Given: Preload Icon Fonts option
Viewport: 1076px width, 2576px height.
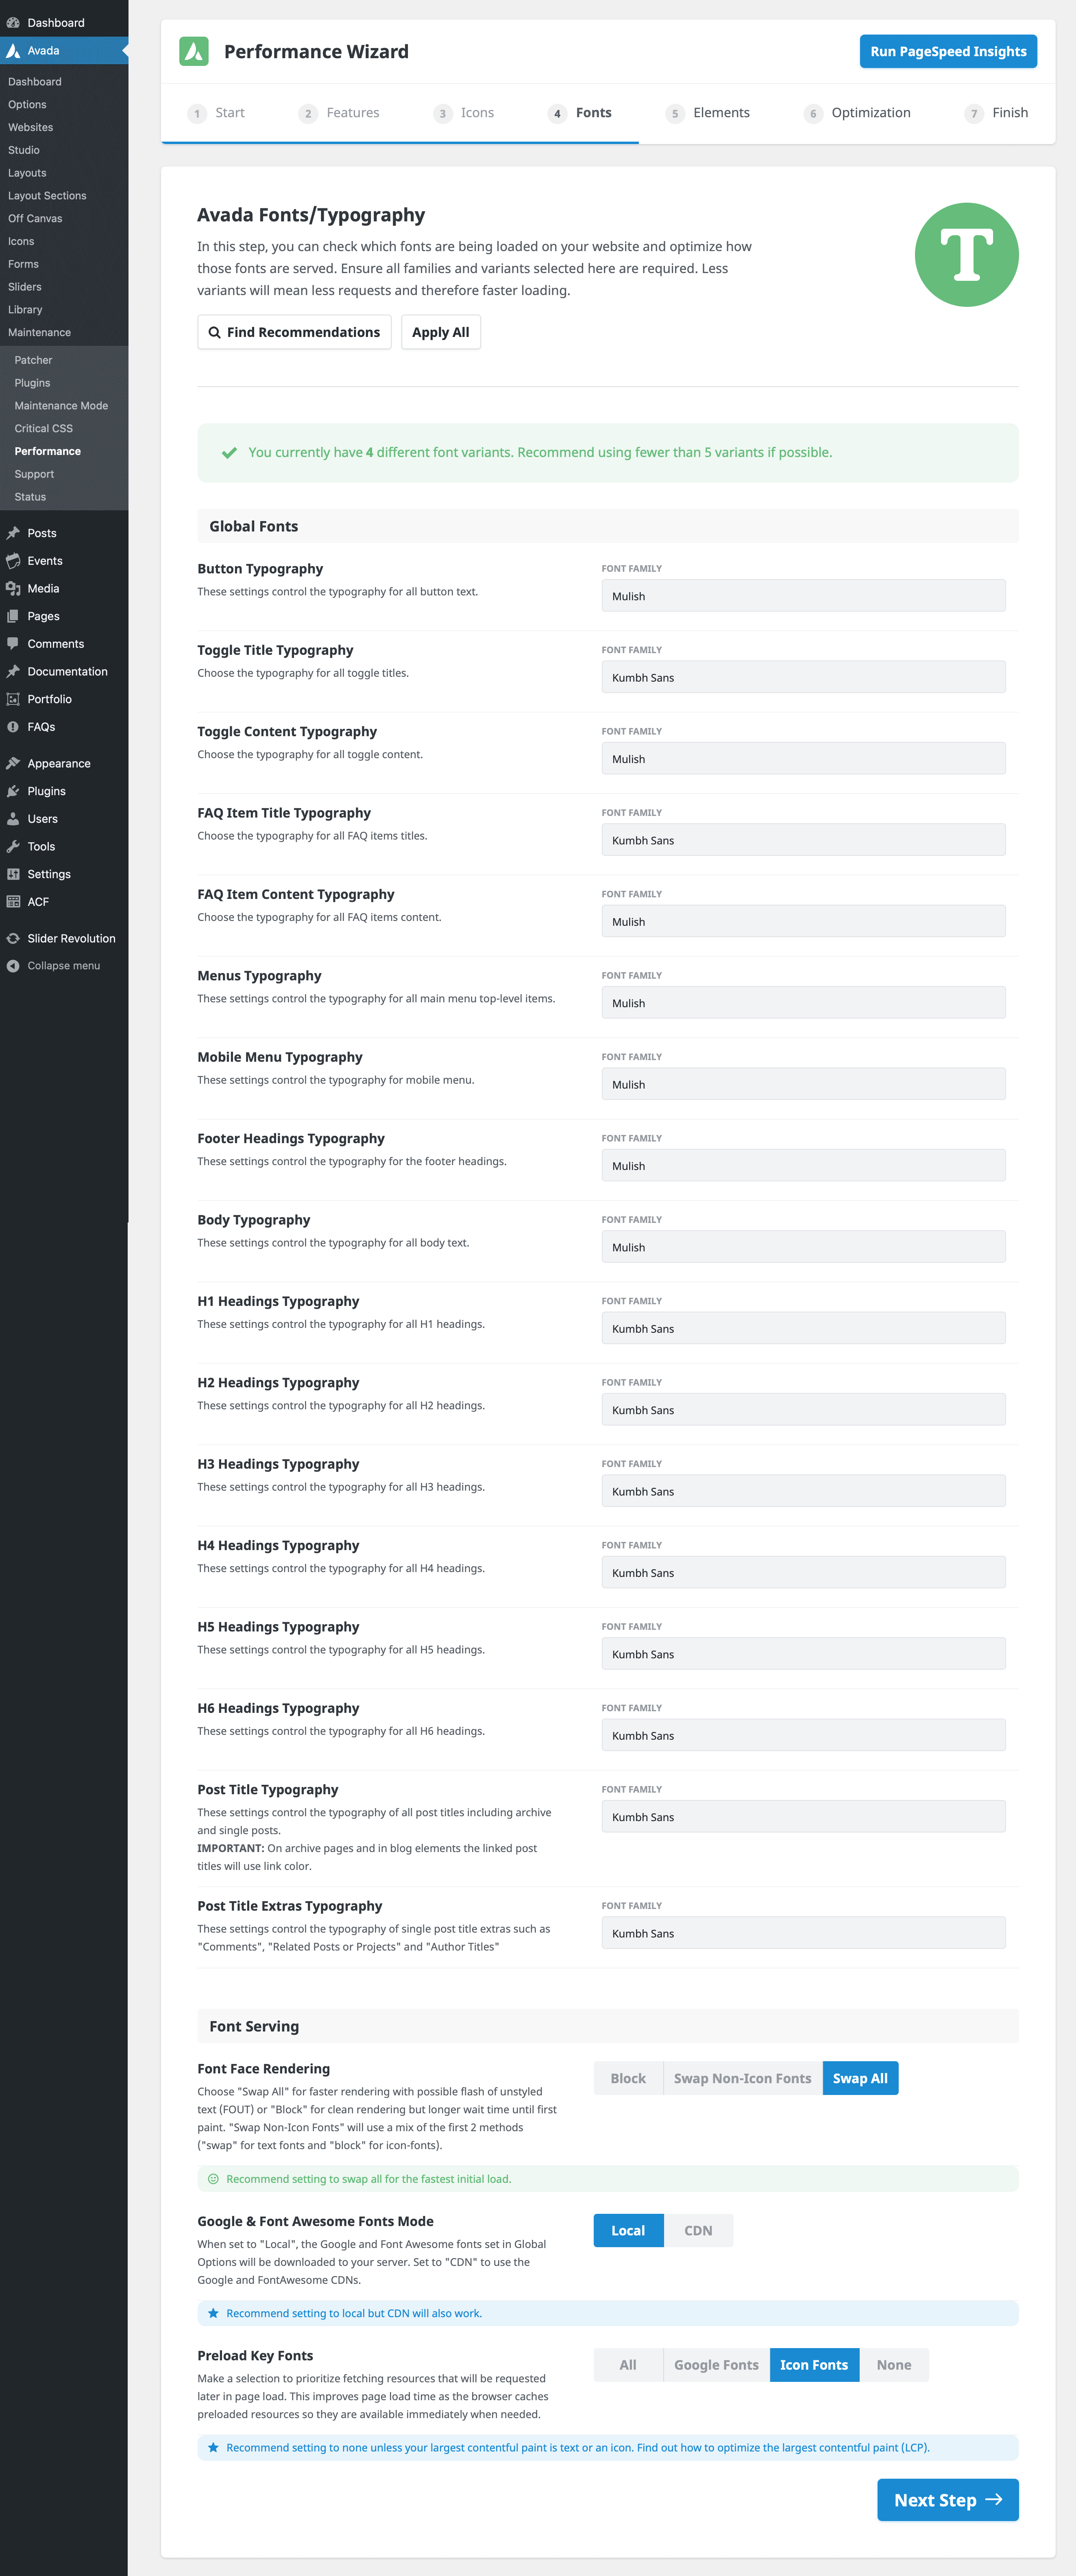Looking at the screenshot, I should click(814, 2365).
